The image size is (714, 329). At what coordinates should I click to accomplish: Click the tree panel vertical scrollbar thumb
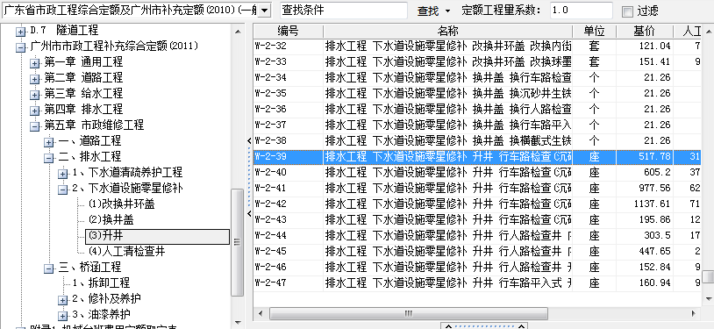pyautogui.click(x=237, y=242)
